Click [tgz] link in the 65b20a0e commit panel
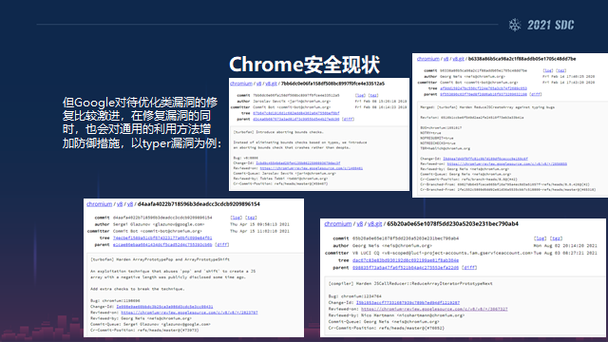 [556, 238]
